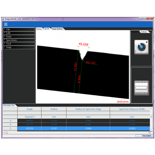Select row 4 header in the table
The width and height of the screenshot is (155, 155).
pyautogui.click(x=10, y=125)
